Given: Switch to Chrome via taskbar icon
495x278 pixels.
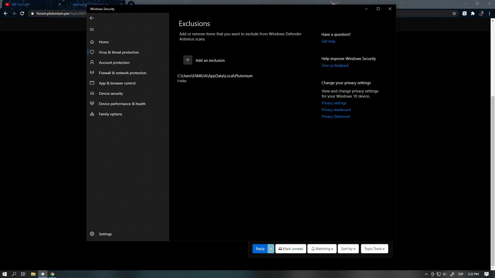Looking at the screenshot, I should point(52,274).
